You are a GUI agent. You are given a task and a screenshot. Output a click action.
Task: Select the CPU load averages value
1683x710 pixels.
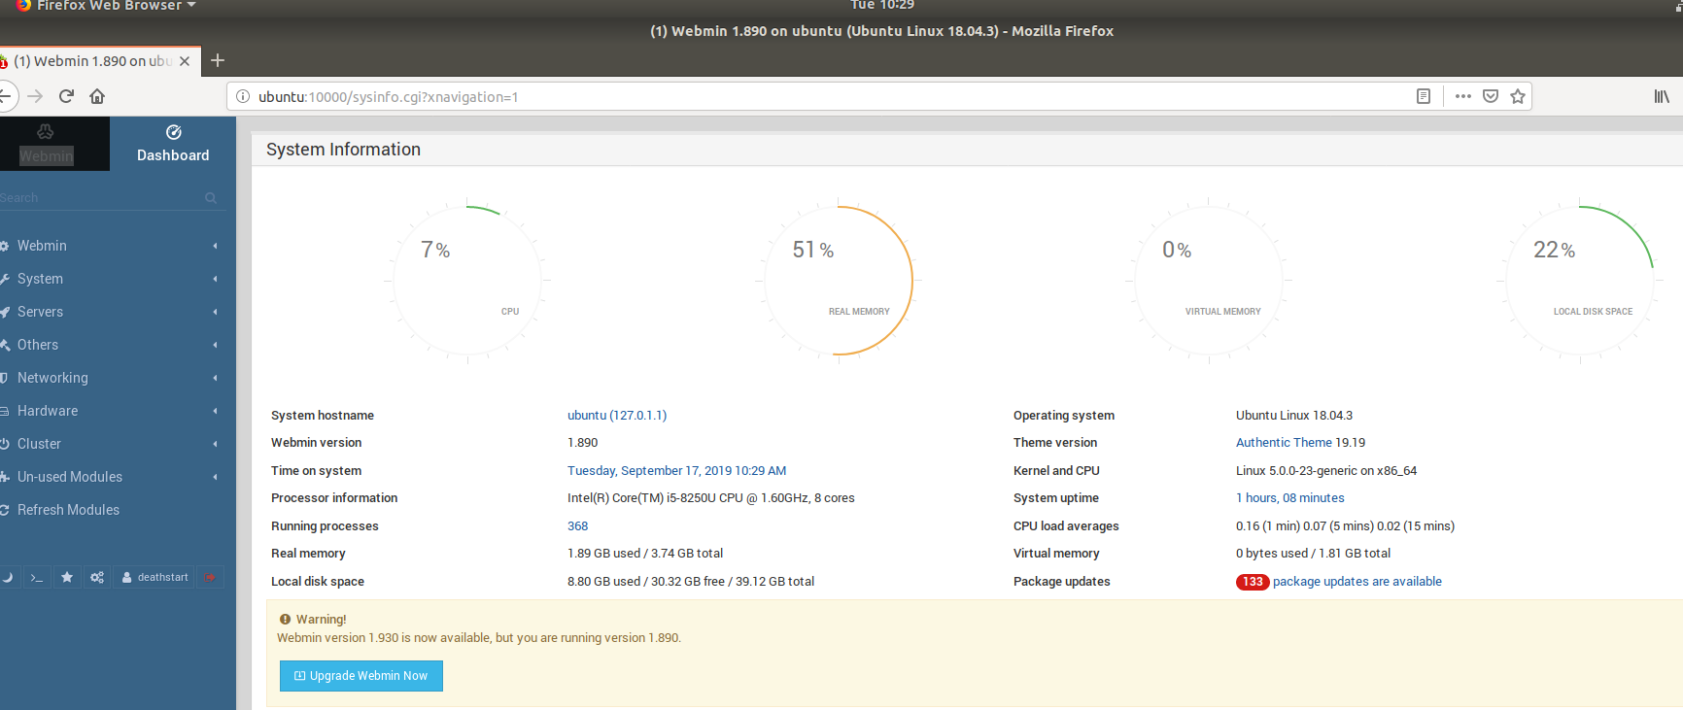tap(1345, 526)
